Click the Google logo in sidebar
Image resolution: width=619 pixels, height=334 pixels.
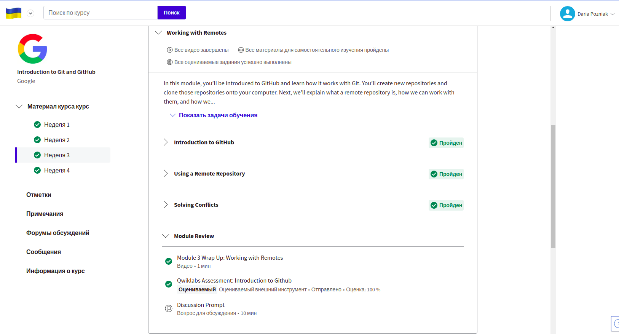click(x=32, y=49)
